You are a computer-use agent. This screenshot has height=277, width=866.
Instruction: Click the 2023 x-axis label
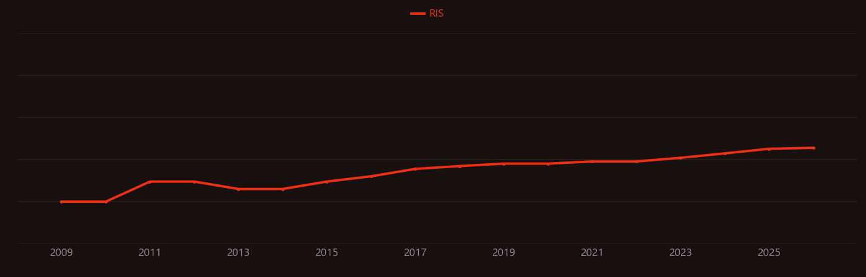point(680,253)
